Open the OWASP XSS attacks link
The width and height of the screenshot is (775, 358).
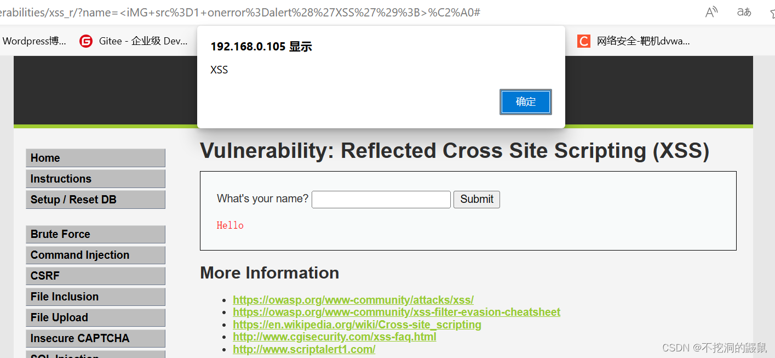click(x=353, y=300)
